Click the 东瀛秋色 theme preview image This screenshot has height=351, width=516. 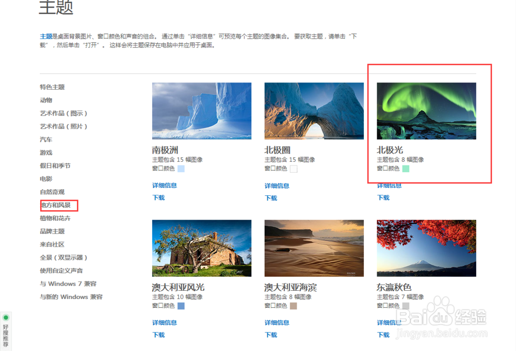point(426,248)
